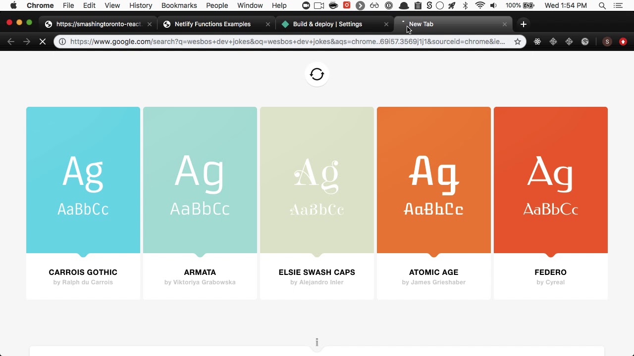
Task: Open the Notification Center list icon
Action: [x=618, y=5]
